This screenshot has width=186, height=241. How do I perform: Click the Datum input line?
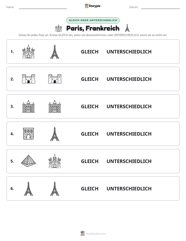pos(160,8)
